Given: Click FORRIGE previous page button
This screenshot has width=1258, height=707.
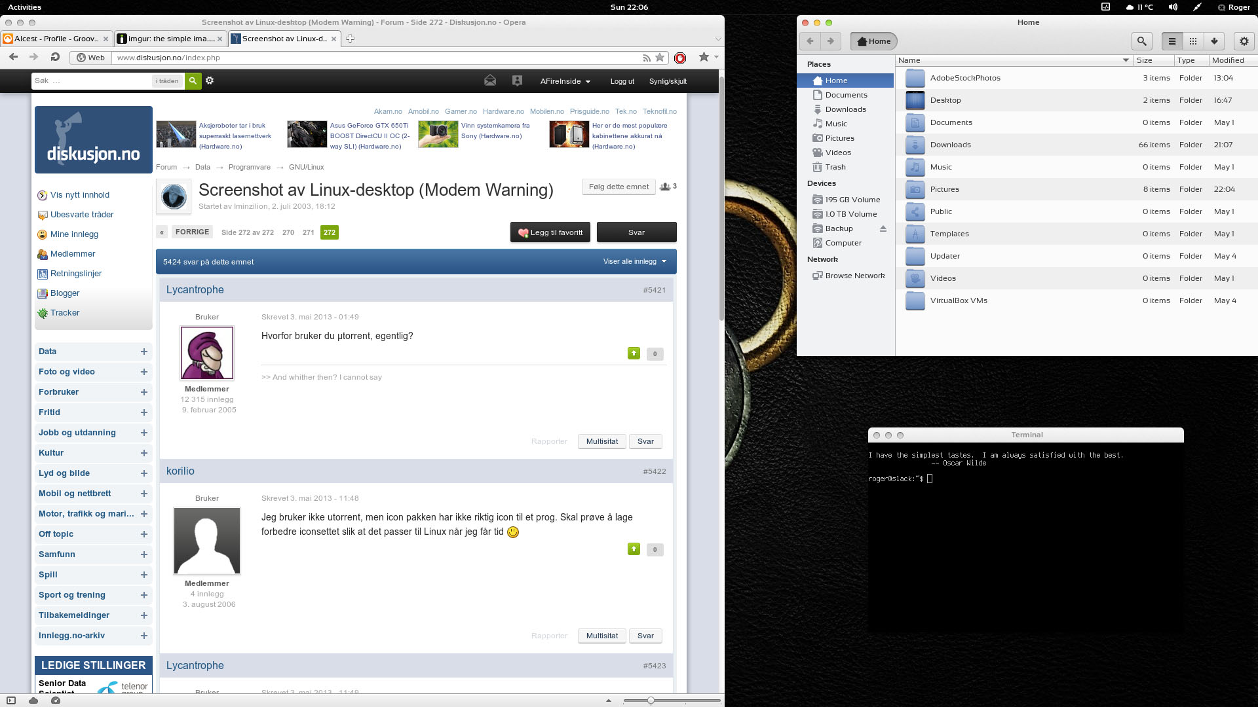Looking at the screenshot, I should (192, 232).
